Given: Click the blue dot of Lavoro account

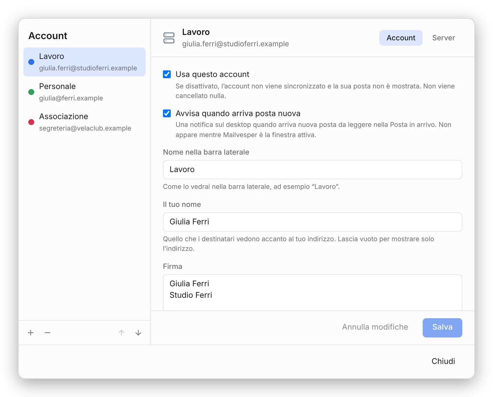Looking at the screenshot, I should click(x=31, y=62).
